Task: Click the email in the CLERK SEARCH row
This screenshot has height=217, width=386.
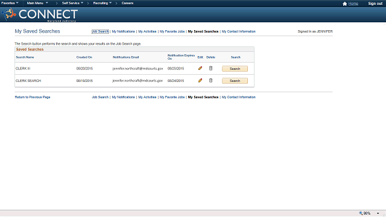Action: coord(138,81)
